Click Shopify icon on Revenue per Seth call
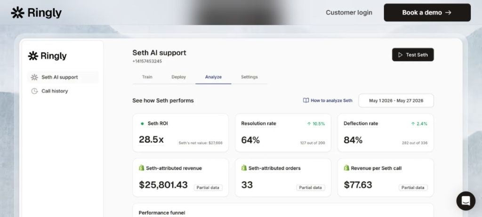Viewport: 482px width, 217px height. pos(346,168)
